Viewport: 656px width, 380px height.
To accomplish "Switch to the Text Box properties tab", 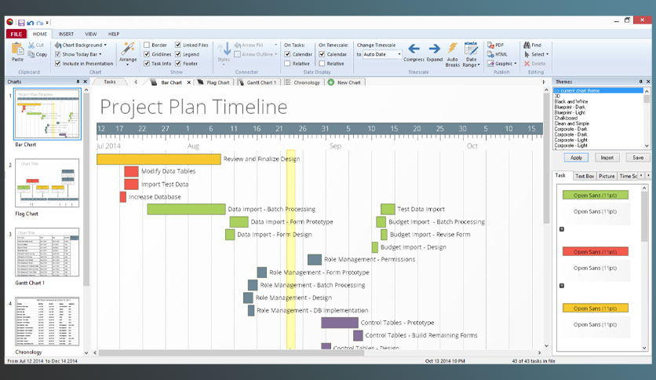I will click(x=584, y=176).
